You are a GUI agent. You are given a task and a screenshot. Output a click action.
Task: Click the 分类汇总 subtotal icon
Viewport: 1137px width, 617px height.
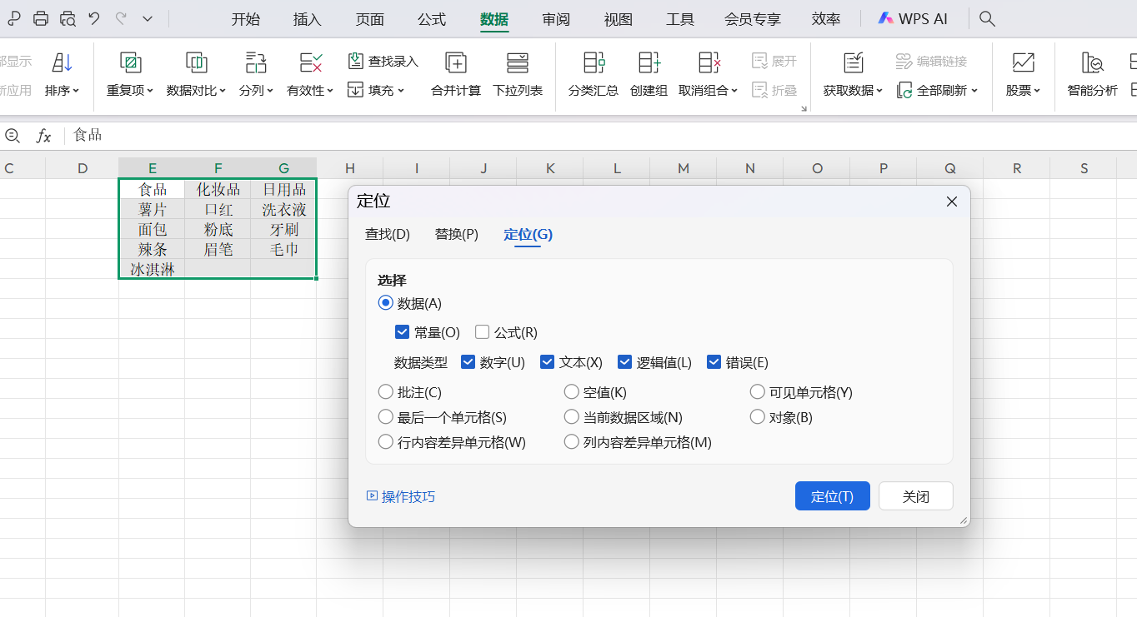pyautogui.click(x=593, y=63)
